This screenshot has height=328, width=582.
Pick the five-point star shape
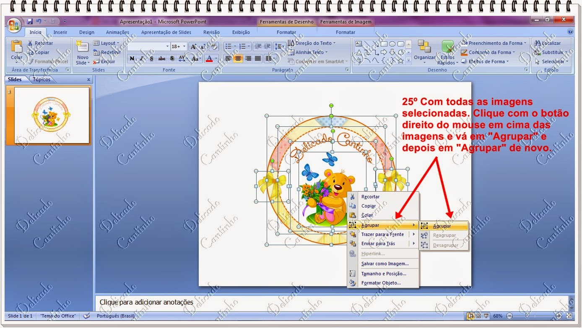coord(400,61)
